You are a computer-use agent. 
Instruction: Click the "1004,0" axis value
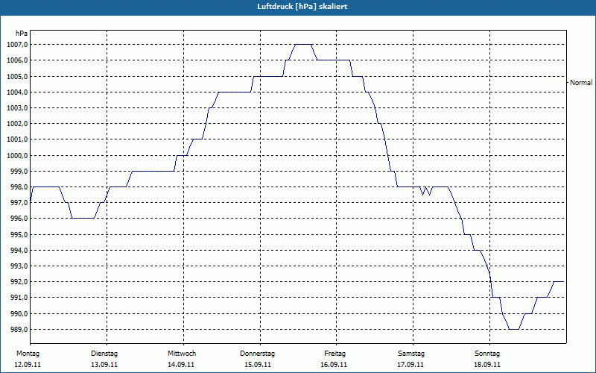coord(17,92)
